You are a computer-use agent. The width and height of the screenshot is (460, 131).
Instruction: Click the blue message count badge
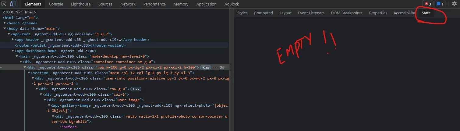pyautogui.click(x=440, y=4)
